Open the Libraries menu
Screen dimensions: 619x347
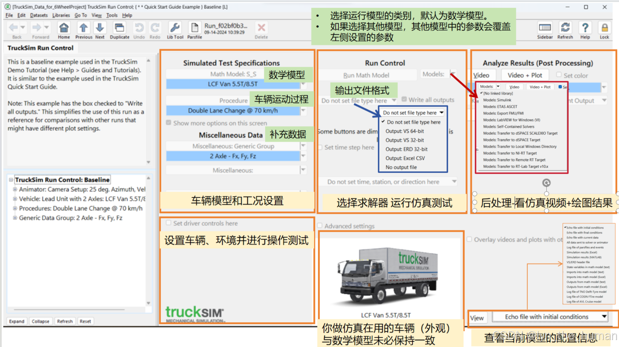pyautogui.click(x=61, y=15)
